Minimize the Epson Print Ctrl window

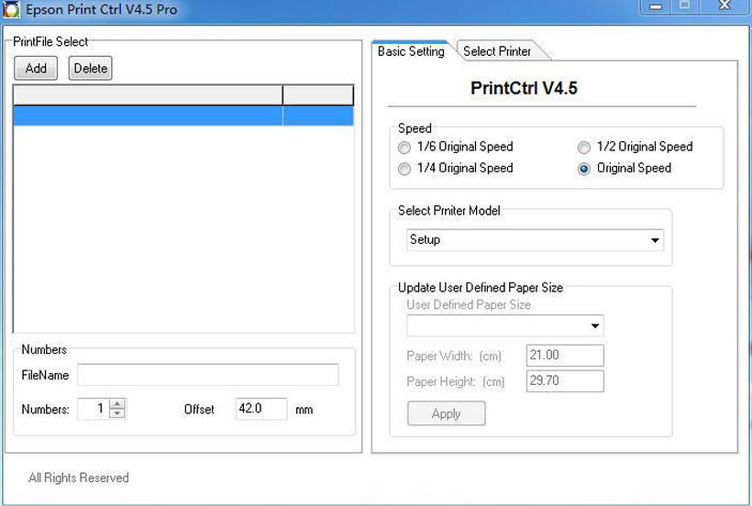point(656,6)
